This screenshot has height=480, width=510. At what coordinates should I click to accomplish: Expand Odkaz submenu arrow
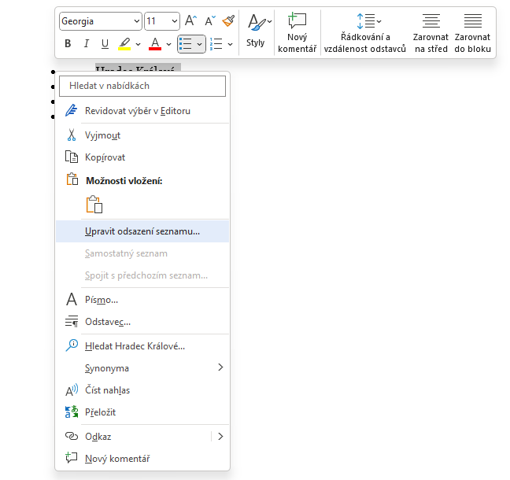[220, 437]
